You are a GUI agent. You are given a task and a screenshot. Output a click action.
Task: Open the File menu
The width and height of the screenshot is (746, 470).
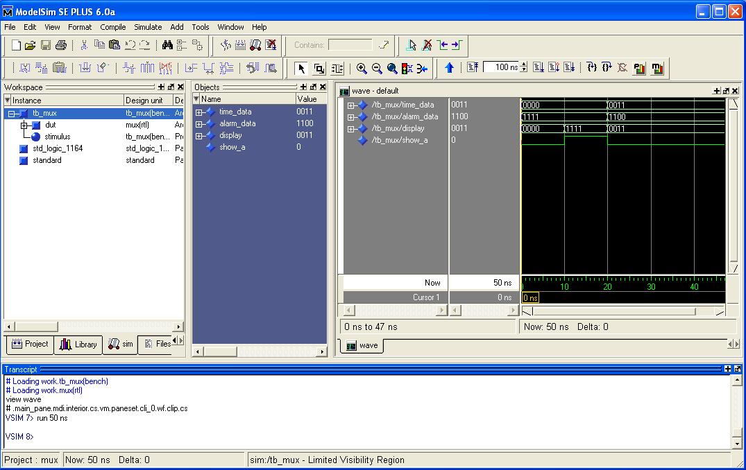coord(10,27)
